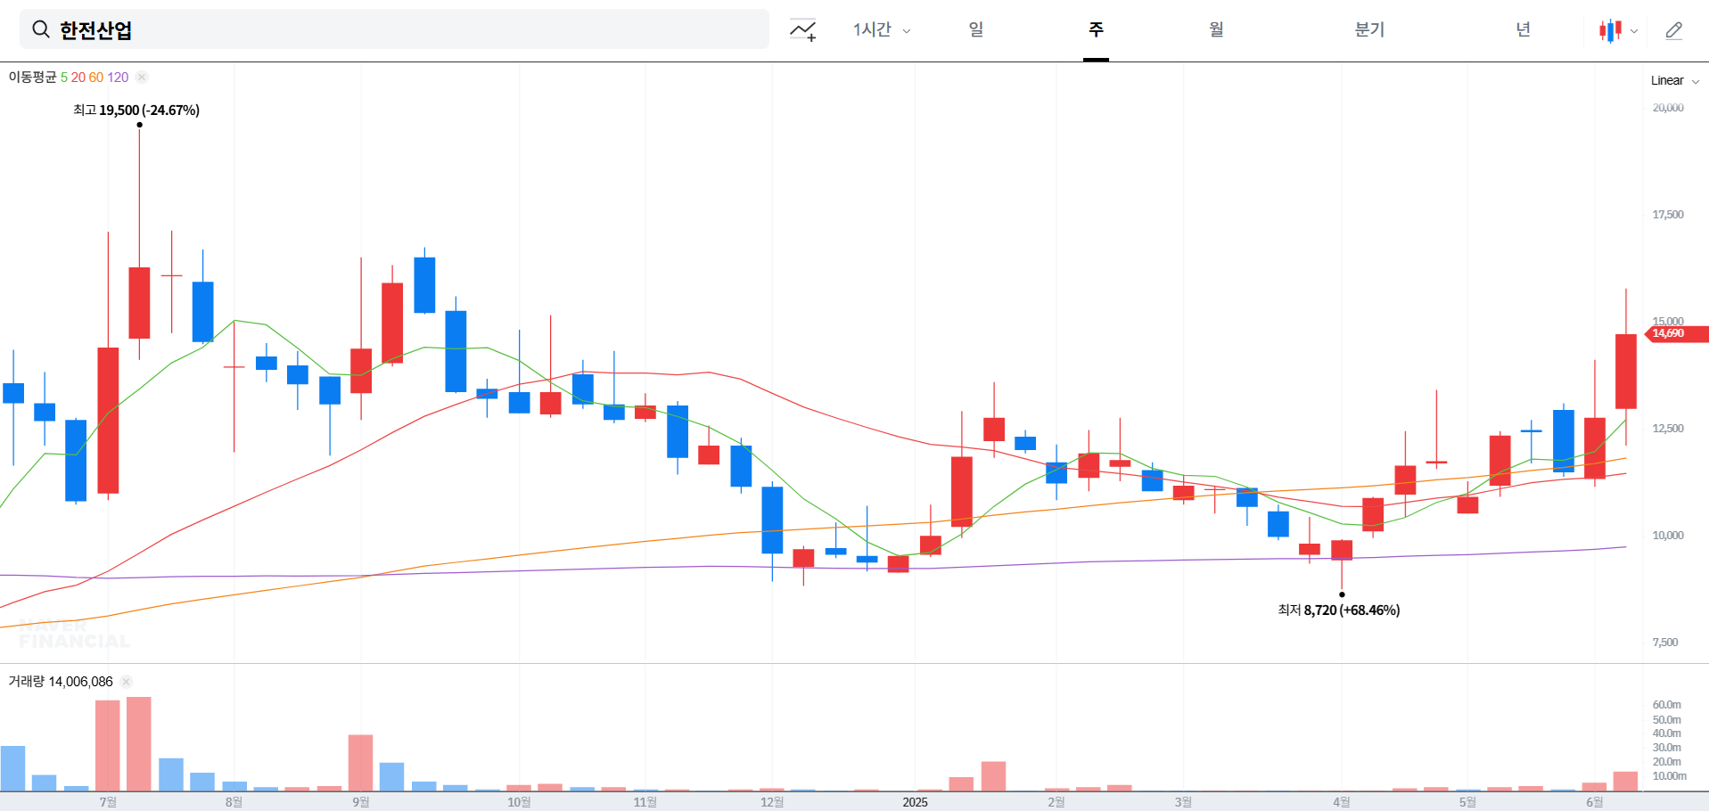Click the 최저 8,720 low marker label
1709x811 pixels.
click(x=1339, y=610)
